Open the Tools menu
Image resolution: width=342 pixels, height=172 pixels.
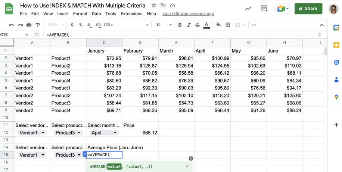[x=111, y=14]
